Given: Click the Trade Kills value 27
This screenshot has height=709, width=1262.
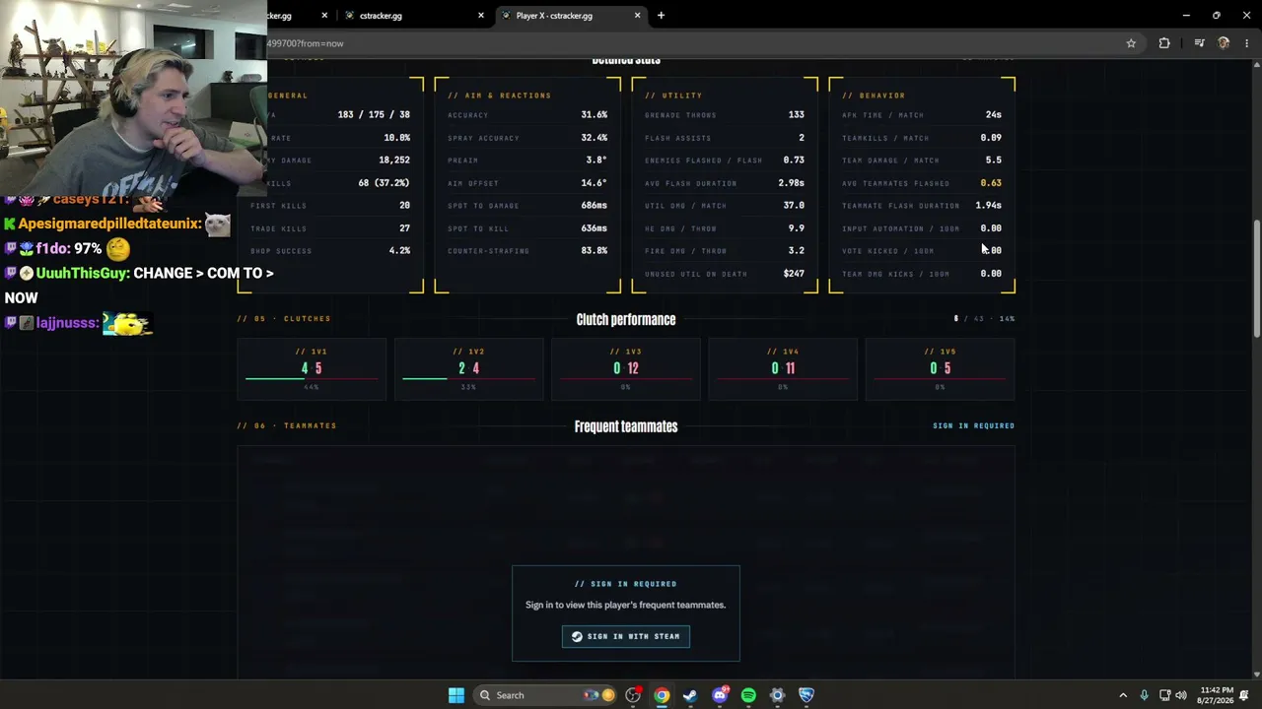Looking at the screenshot, I should (x=404, y=228).
